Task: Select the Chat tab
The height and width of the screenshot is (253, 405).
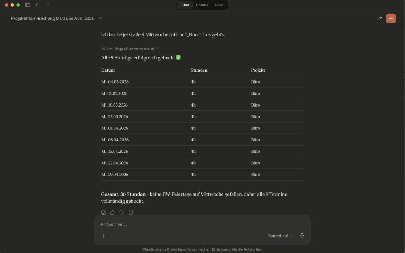Action: click(x=185, y=5)
